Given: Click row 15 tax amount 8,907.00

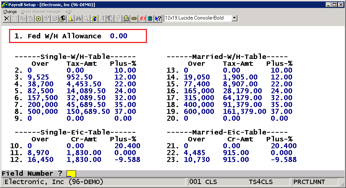Looking at the screenshot, I should click(x=240, y=84).
